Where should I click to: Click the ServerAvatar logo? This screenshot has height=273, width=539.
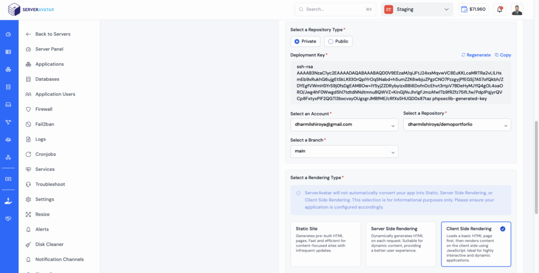click(x=31, y=9)
